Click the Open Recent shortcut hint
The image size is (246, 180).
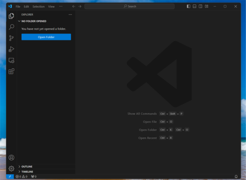(155, 138)
